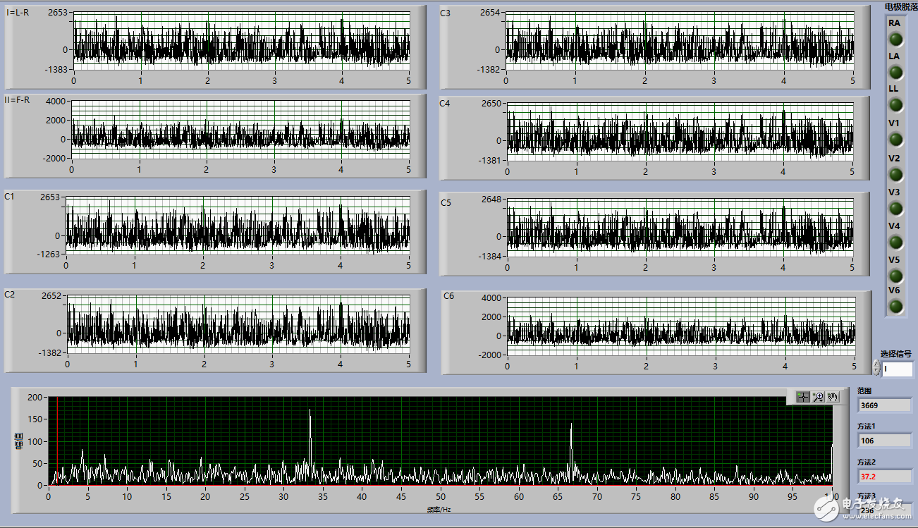
Task: Click the 'C2' chart label
Action: coord(9,295)
